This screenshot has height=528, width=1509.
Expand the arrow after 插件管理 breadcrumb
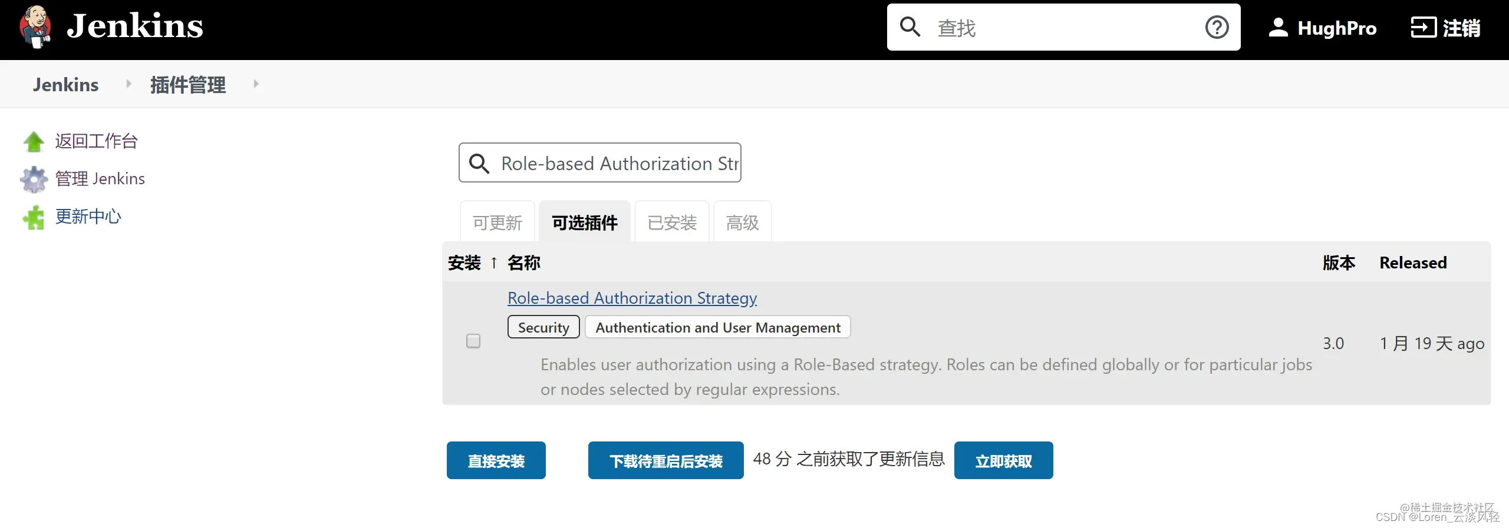[x=256, y=84]
